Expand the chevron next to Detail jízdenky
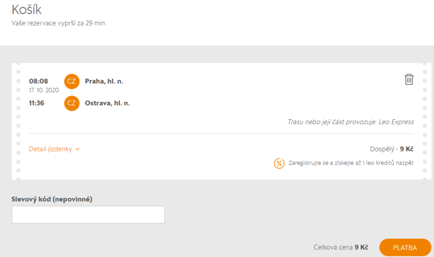434x257 pixels. (78, 149)
